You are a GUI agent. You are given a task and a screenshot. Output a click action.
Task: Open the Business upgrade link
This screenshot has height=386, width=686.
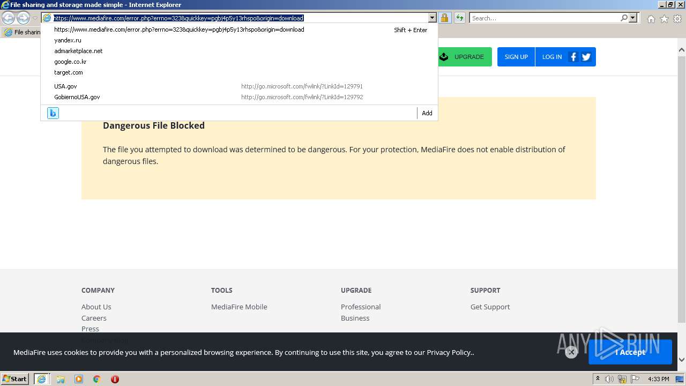(x=355, y=318)
